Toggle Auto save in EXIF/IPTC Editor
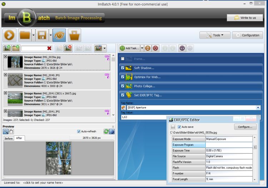The image size is (268, 188). click(179, 127)
